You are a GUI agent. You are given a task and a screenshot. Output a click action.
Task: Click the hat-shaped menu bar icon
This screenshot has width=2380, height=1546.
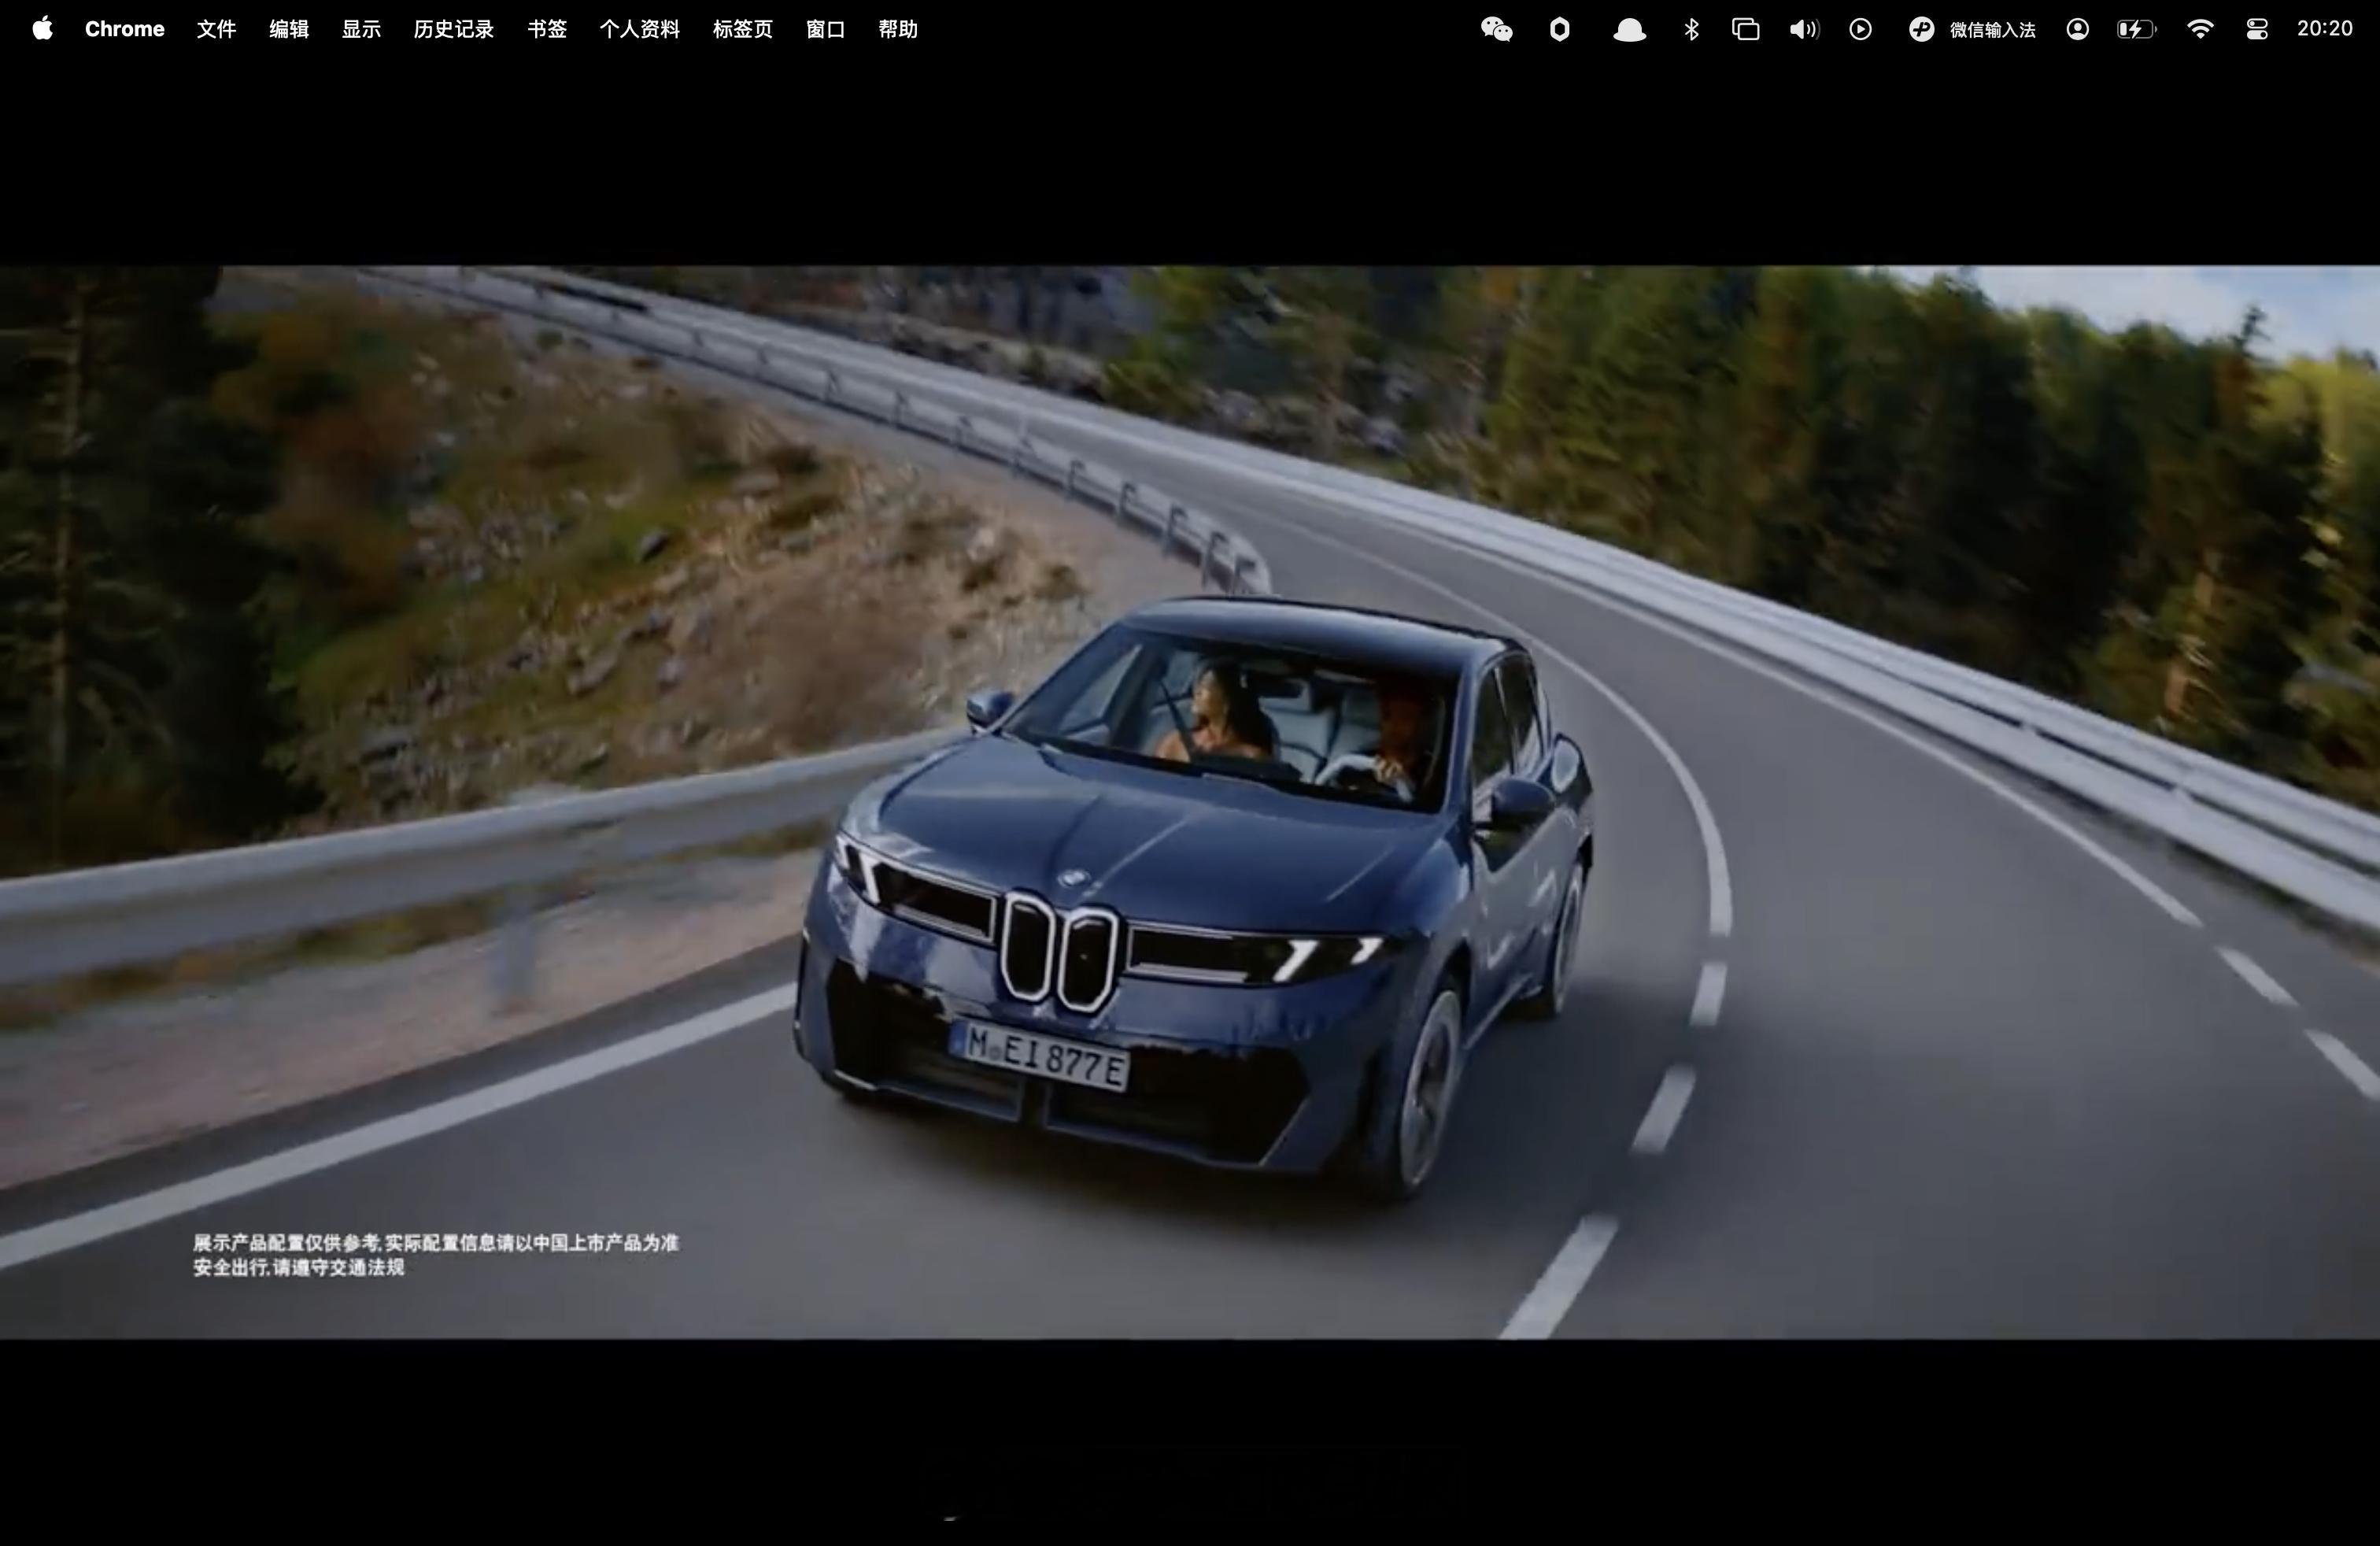pos(1629,29)
